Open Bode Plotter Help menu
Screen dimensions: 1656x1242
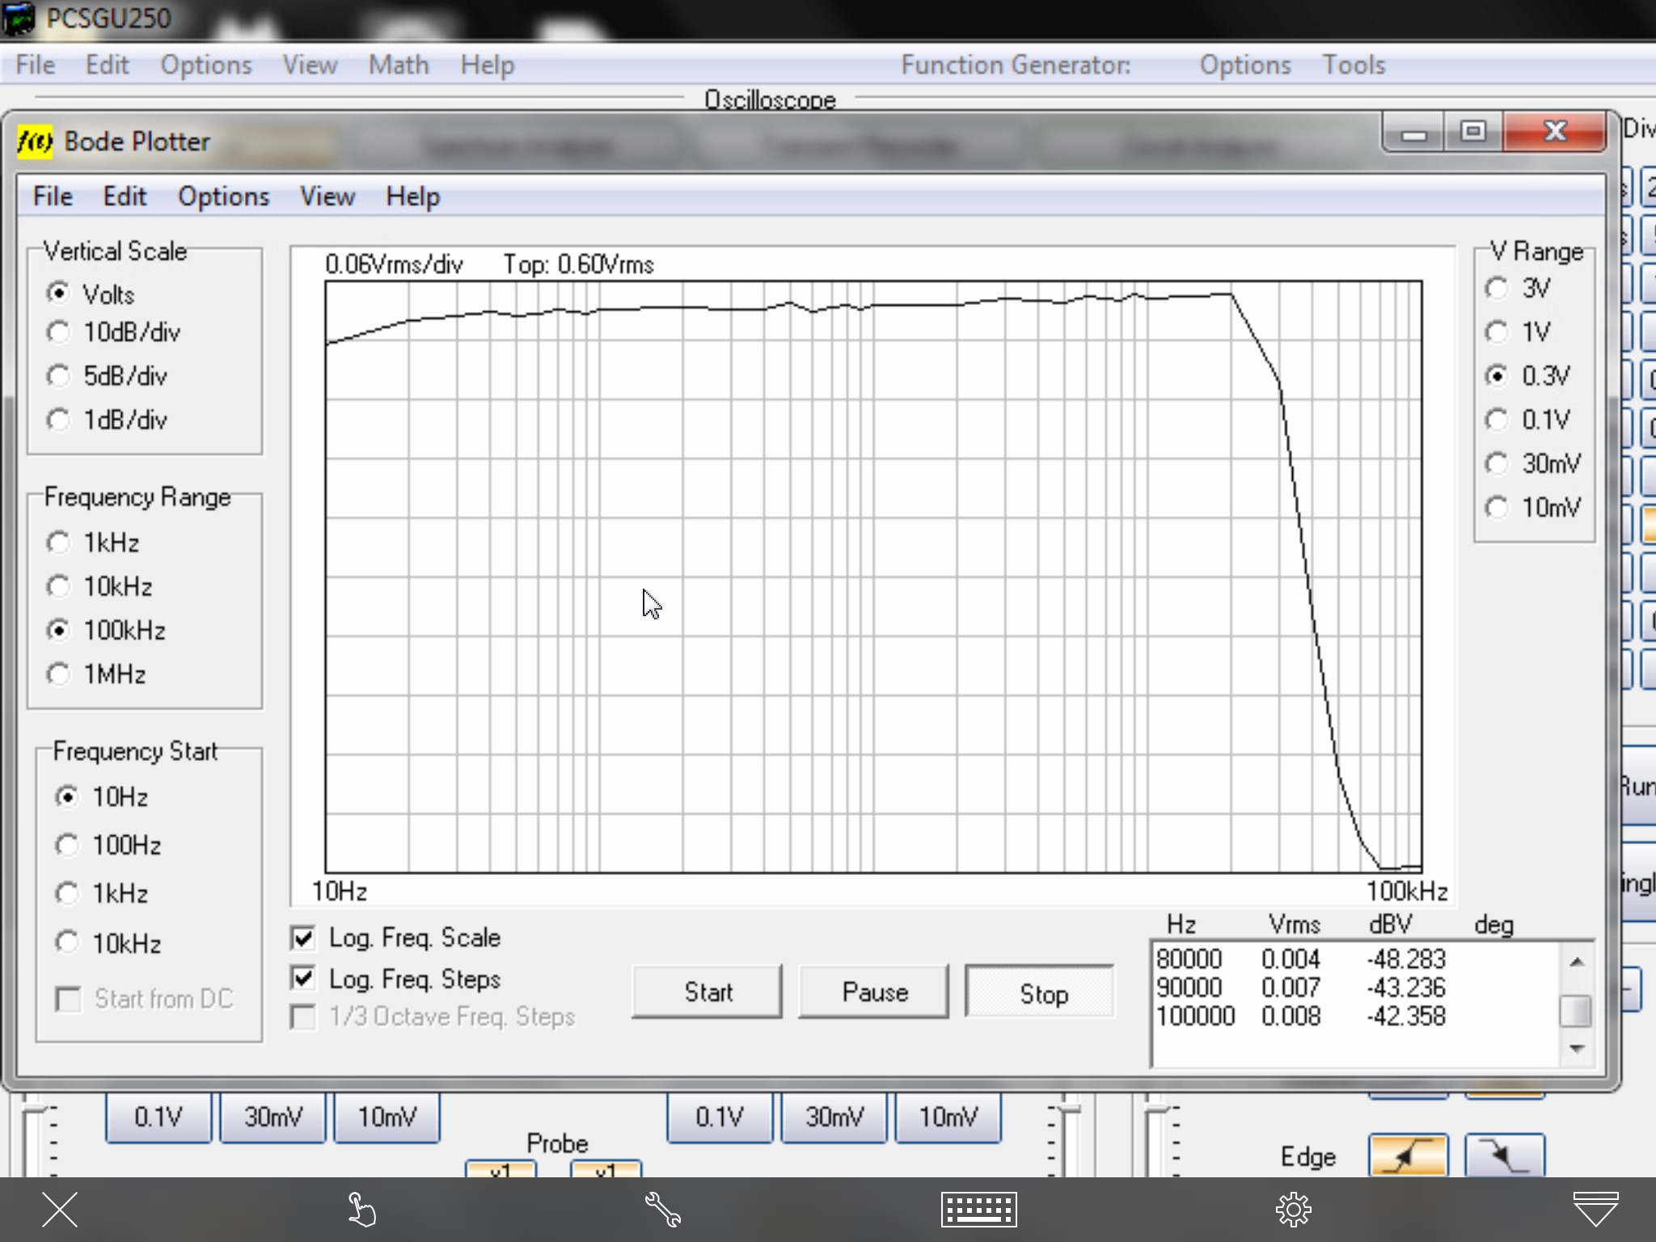coord(412,196)
